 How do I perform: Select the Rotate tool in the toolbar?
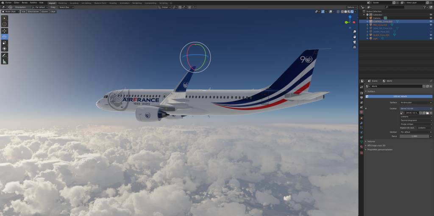coord(4,36)
